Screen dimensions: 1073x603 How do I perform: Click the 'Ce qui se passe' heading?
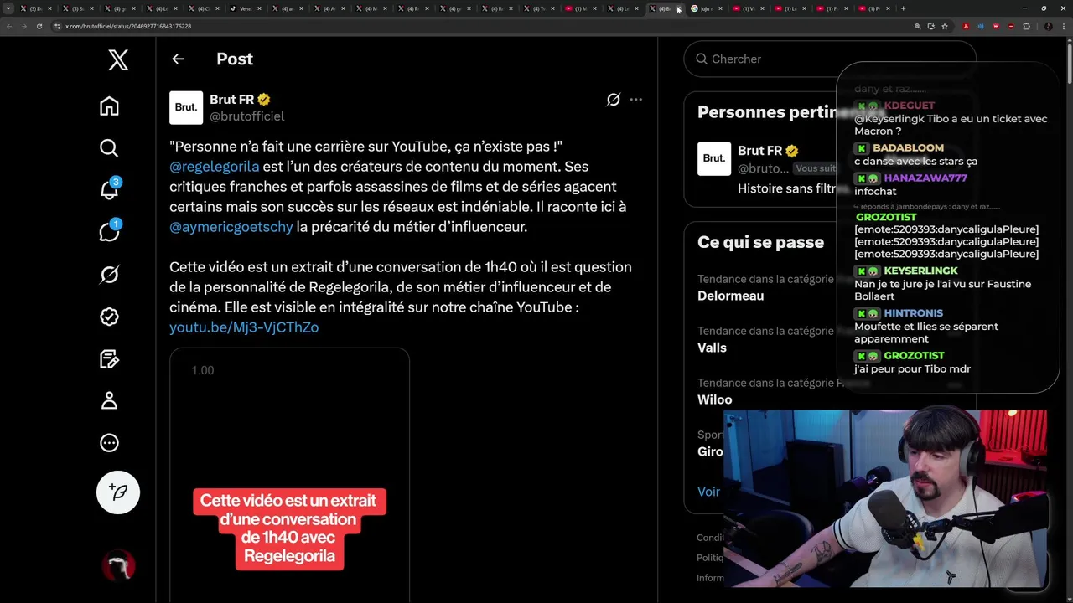760,242
